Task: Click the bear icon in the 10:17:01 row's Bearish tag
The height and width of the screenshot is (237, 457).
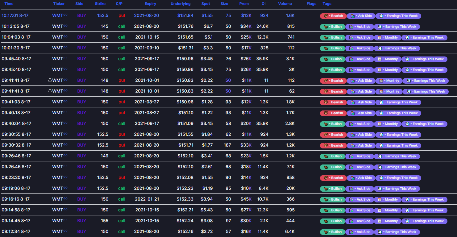Action: click(326, 16)
